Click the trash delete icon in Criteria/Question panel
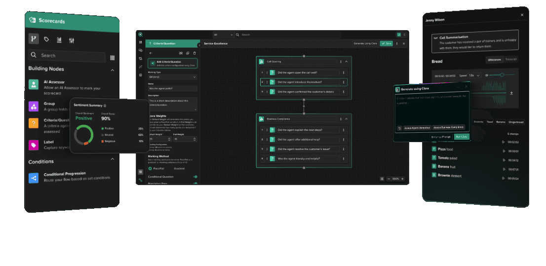Screen dimensions: 546x266 click(x=195, y=53)
